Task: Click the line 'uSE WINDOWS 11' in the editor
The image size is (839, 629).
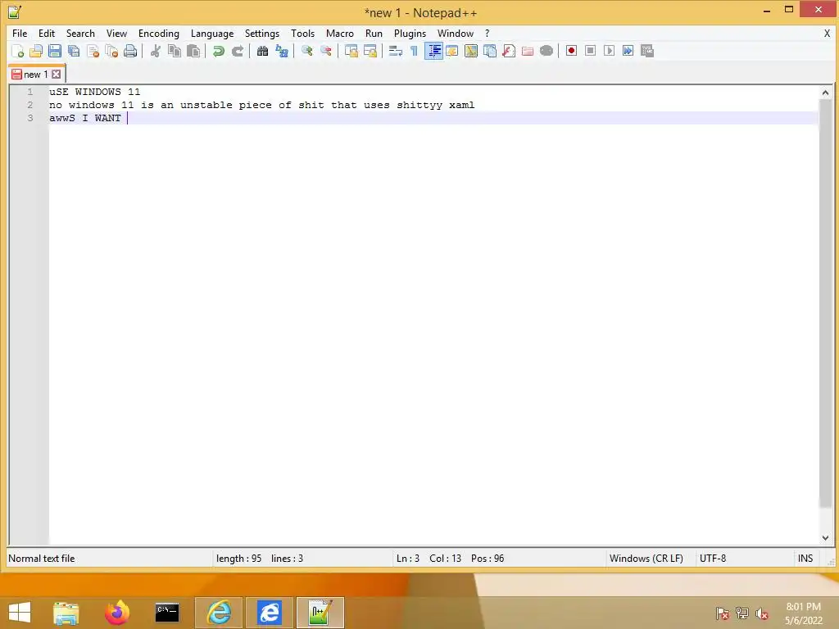Action: click(95, 92)
